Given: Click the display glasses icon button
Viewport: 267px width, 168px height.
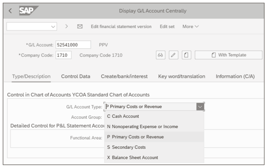Looking at the screenshot, I should (160, 55).
